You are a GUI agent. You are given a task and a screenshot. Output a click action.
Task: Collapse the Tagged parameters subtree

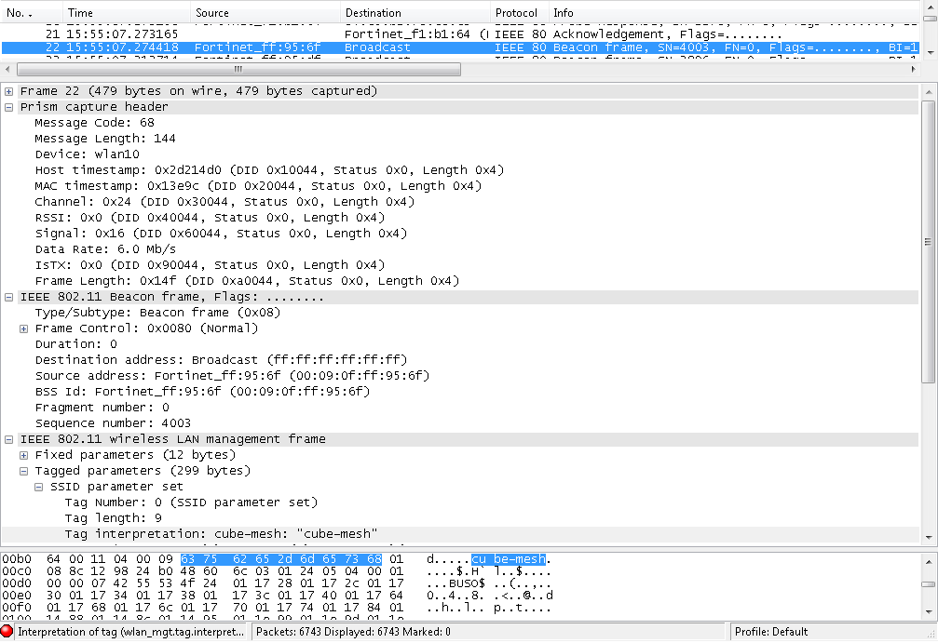click(22, 470)
